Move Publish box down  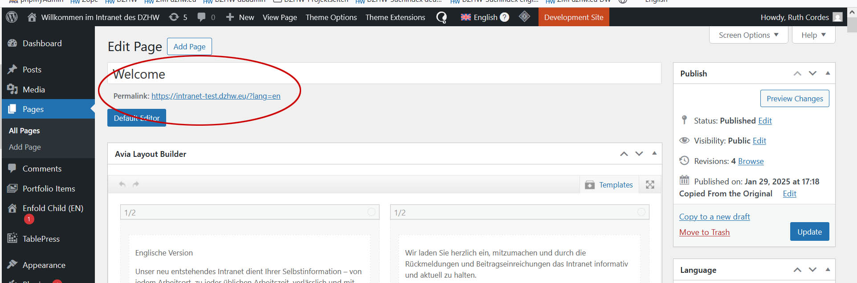pos(812,73)
